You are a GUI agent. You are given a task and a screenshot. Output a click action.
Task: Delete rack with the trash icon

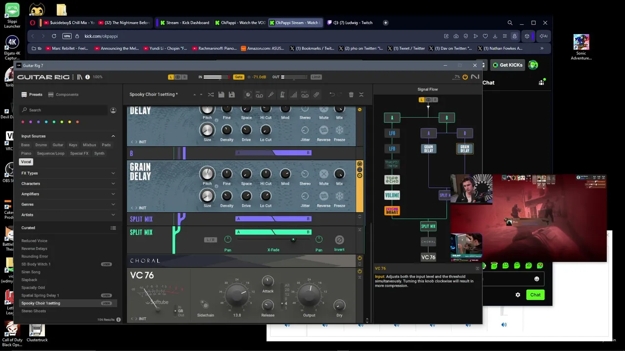point(351,95)
